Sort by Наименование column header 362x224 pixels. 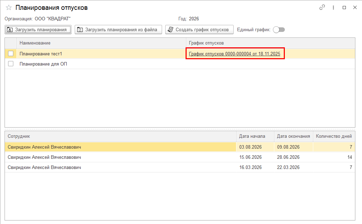[101, 43]
